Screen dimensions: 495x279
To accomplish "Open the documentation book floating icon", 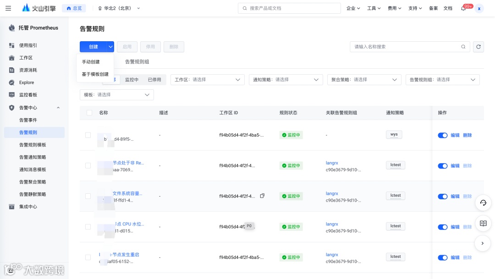I will [483, 223].
